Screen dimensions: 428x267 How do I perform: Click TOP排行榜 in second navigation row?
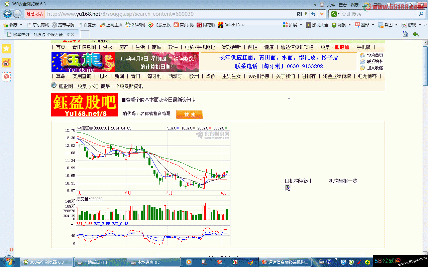(258, 76)
